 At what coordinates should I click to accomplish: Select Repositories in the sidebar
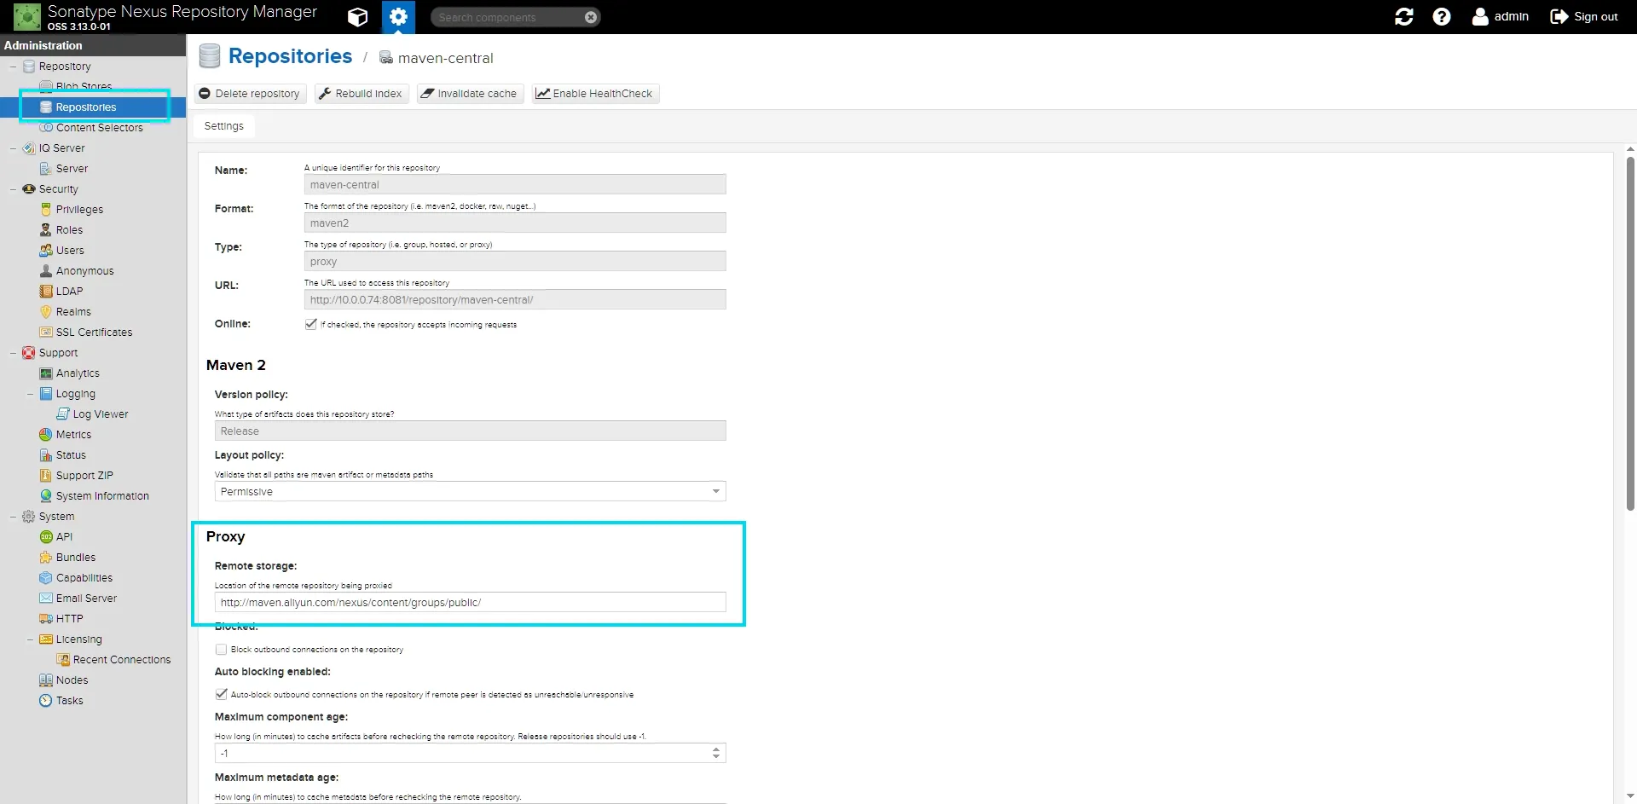(85, 107)
